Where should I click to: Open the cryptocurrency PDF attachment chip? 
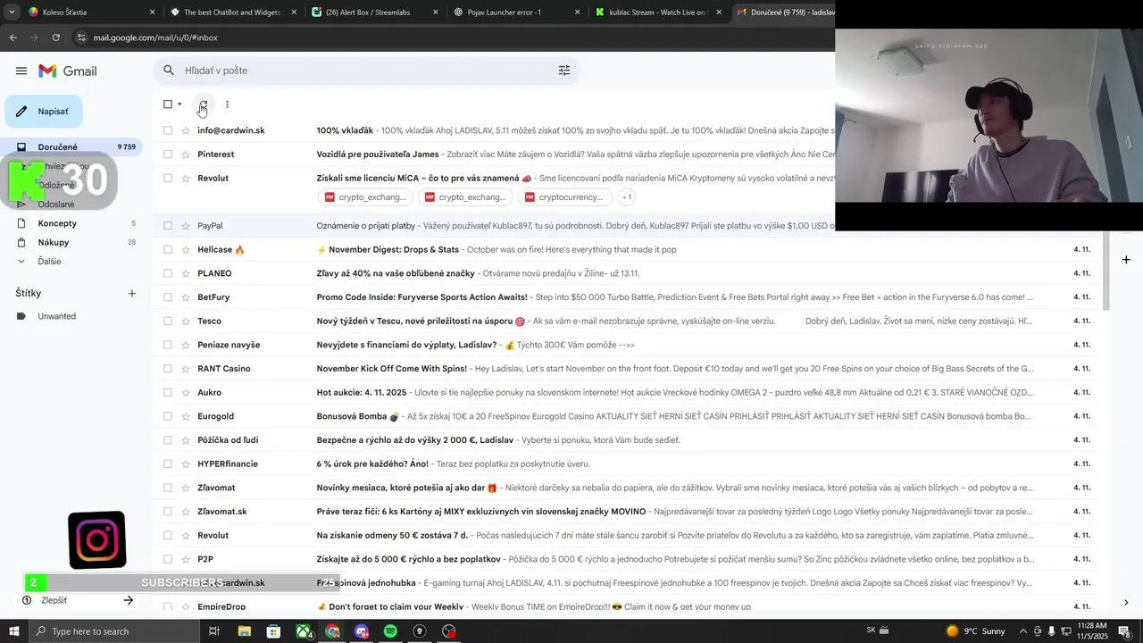click(565, 197)
